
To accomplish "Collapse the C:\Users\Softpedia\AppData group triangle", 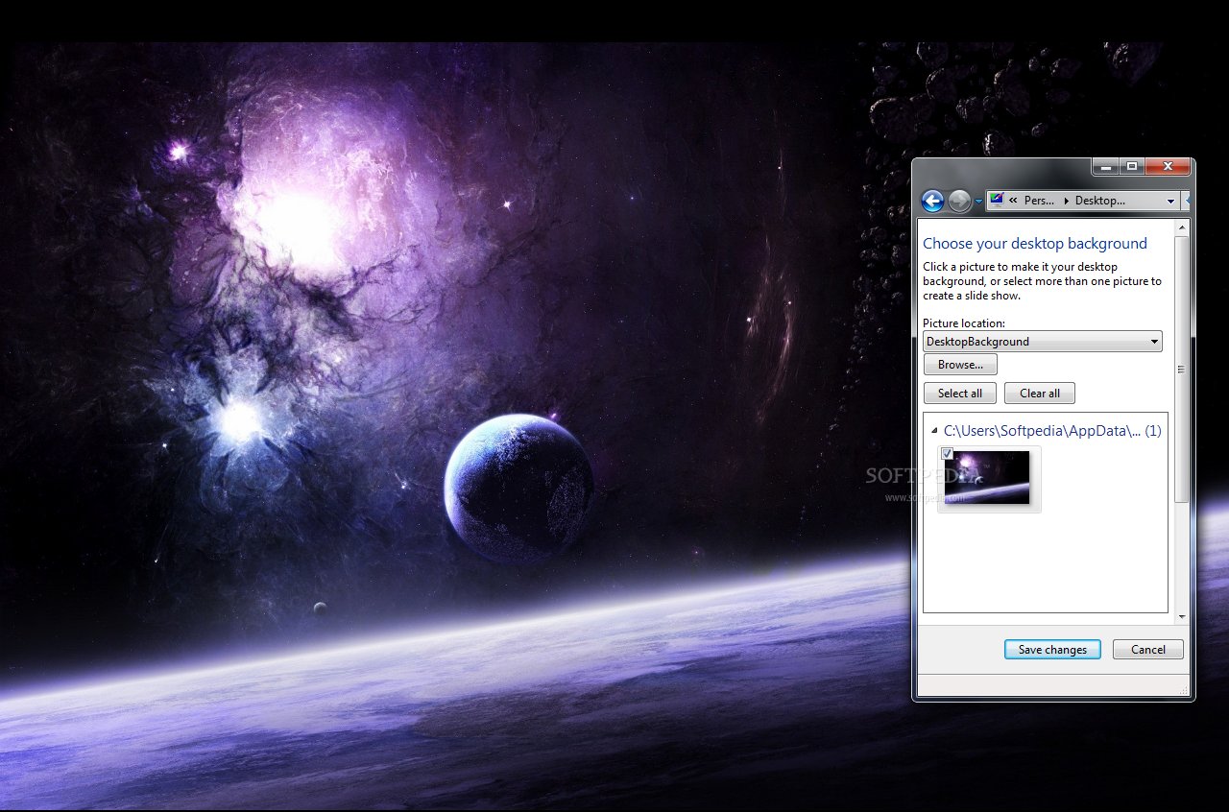I will point(935,431).
